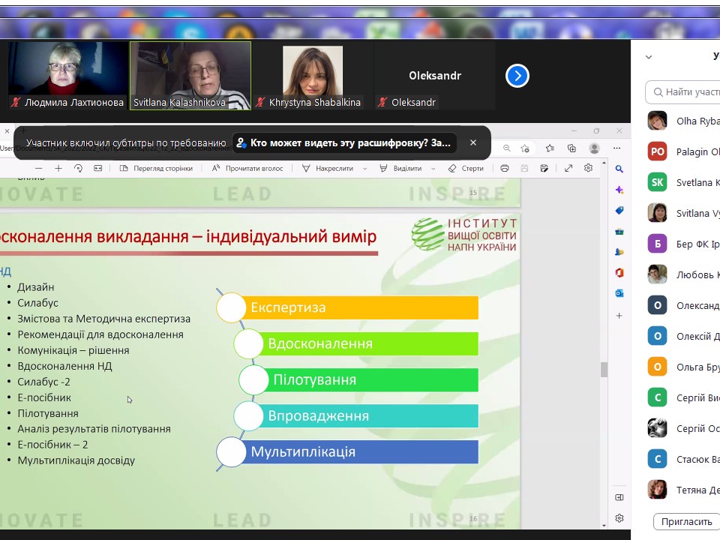Open PDF settings gear in the toolbar
This screenshot has height=540, width=720.
click(589, 169)
